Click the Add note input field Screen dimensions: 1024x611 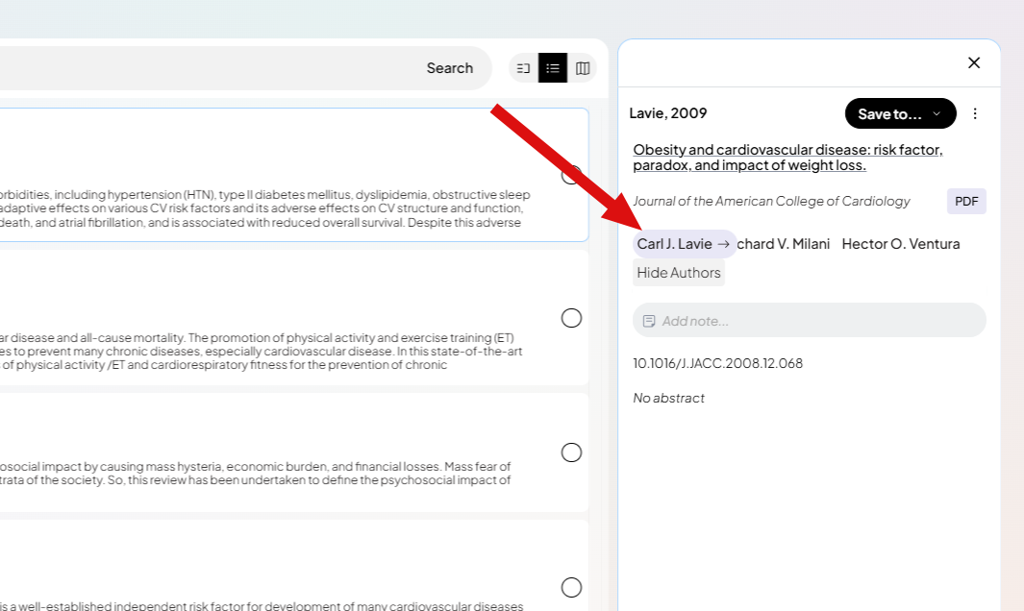pyautogui.click(x=817, y=321)
